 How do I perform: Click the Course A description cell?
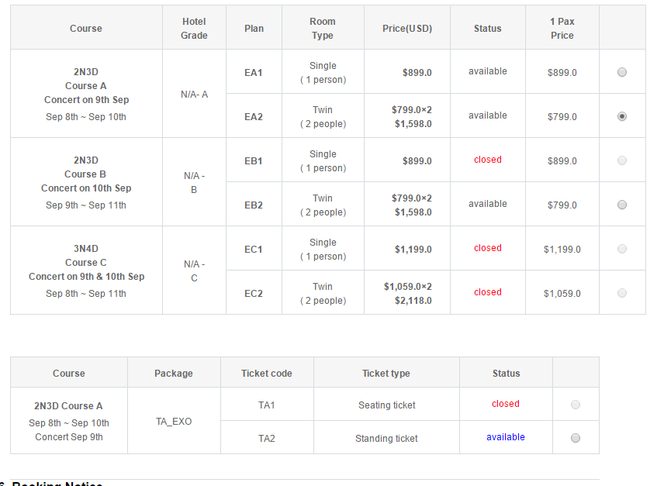[86, 94]
